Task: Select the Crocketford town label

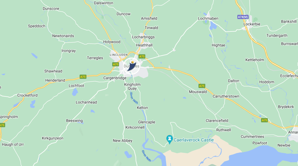Action: click(27, 95)
